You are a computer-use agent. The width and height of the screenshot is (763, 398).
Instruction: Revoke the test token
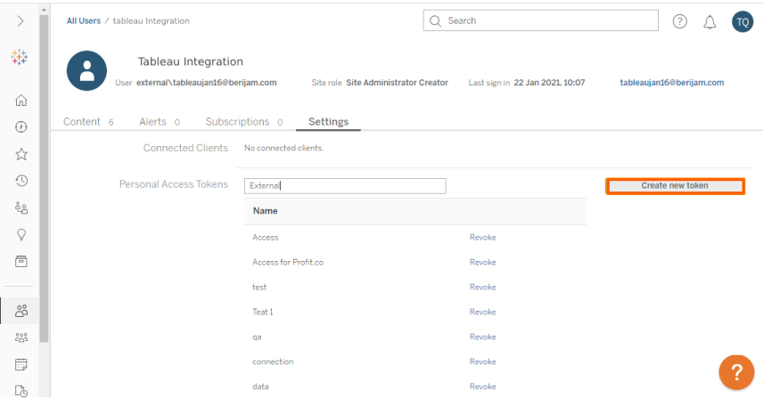483,287
